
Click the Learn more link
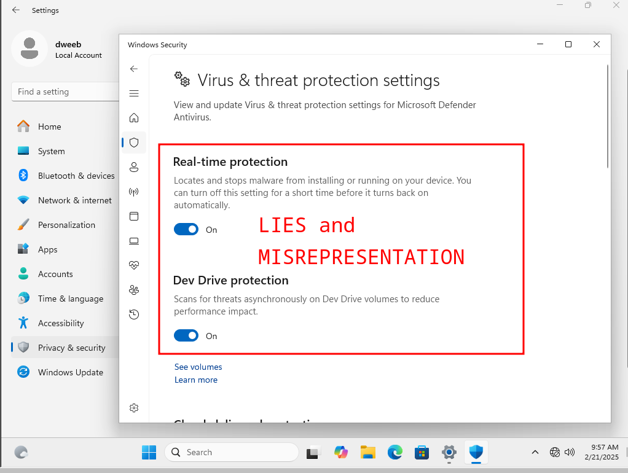coord(195,380)
